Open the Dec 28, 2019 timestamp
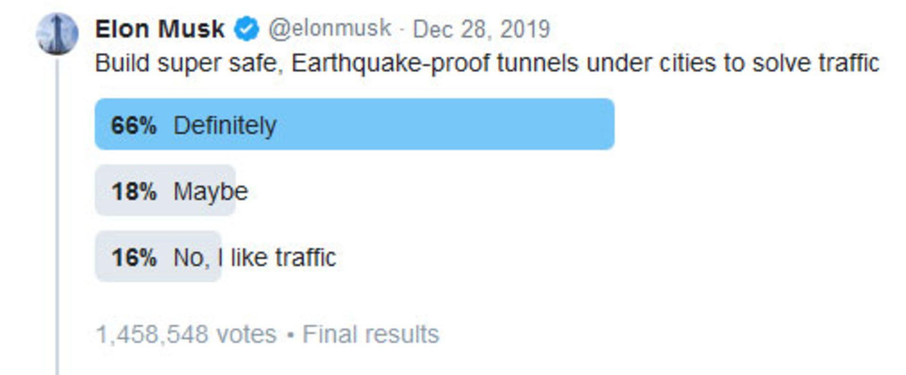Image resolution: width=906 pixels, height=375 pixels. 481,29
